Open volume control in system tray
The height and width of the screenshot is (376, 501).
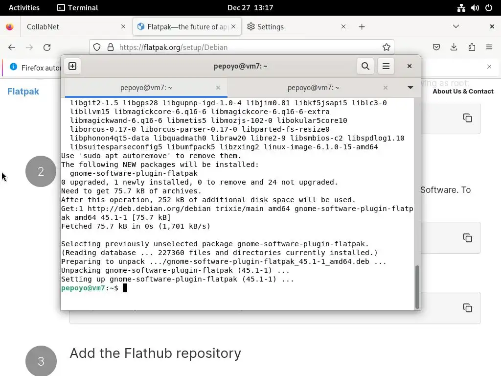(x=475, y=8)
